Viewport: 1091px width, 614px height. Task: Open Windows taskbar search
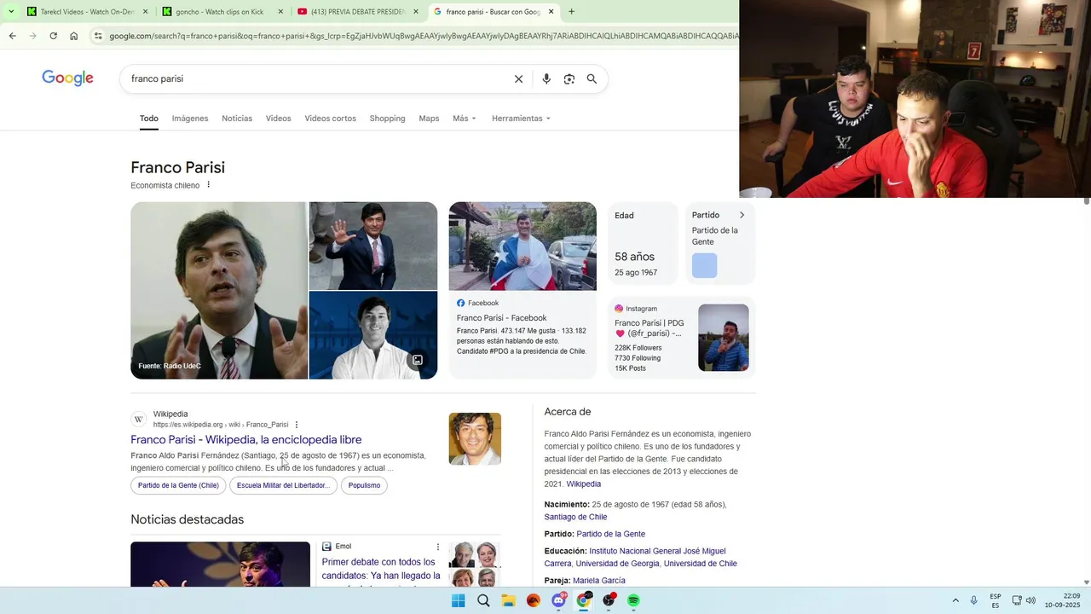pyautogui.click(x=483, y=600)
